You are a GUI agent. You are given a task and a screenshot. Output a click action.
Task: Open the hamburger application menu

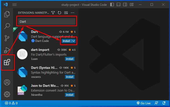14,5
